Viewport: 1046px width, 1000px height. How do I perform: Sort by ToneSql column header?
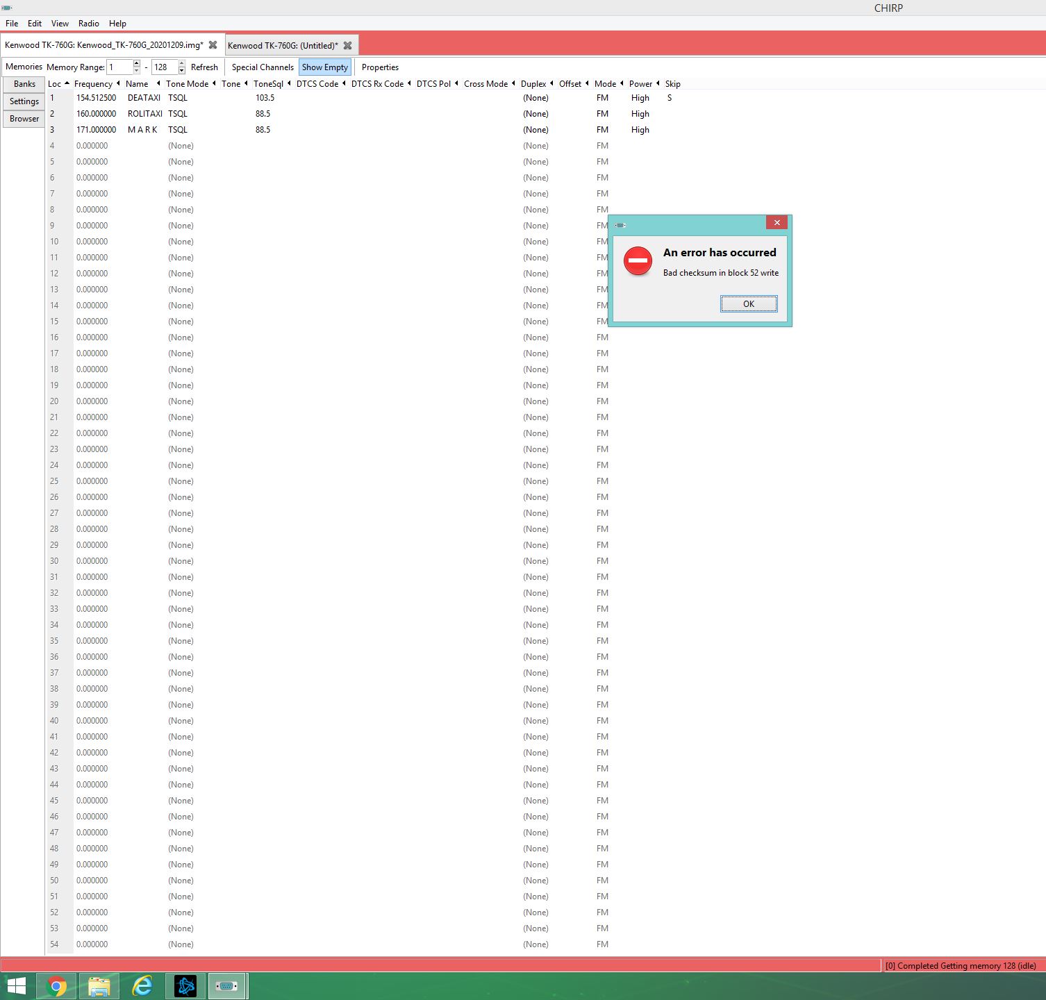268,84
